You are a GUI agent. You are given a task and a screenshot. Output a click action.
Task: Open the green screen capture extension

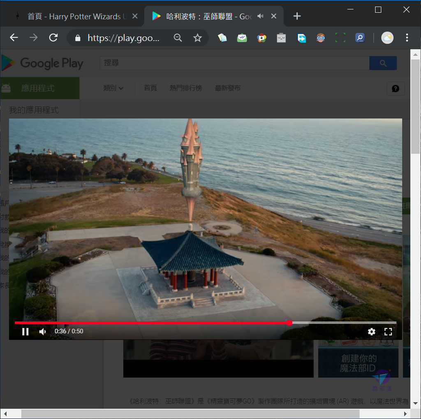click(x=340, y=38)
